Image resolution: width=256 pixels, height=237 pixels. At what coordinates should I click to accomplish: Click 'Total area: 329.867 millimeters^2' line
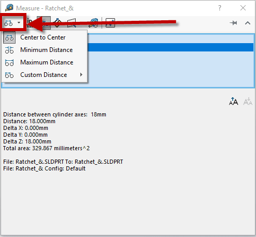click(46, 148)
